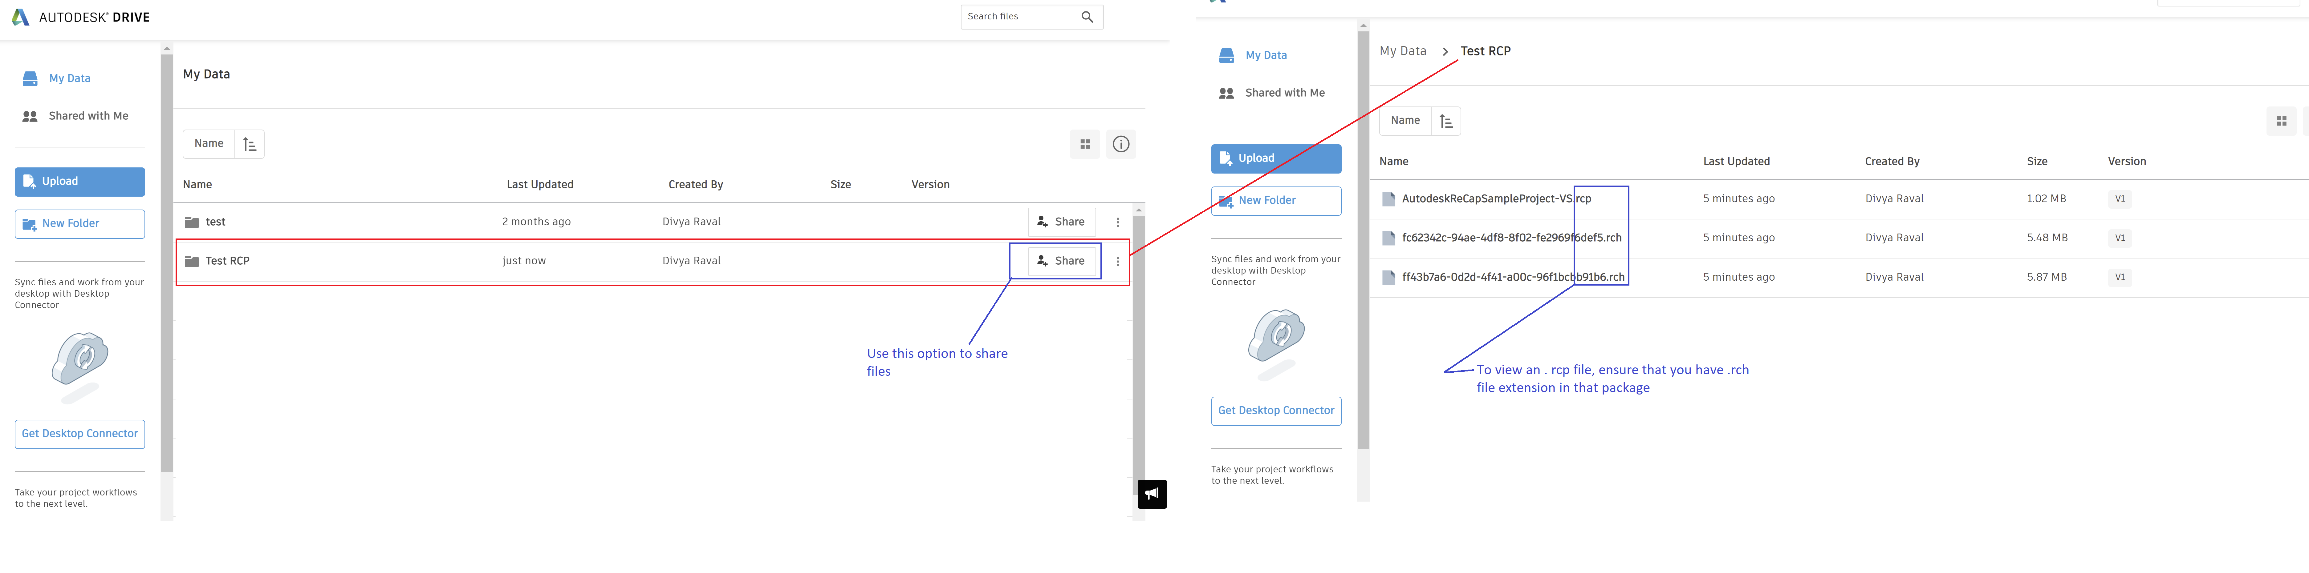The image size is (2309, 573).
Task: Switch to grid view using the tiles icon
Action: tap(1085, 143)
